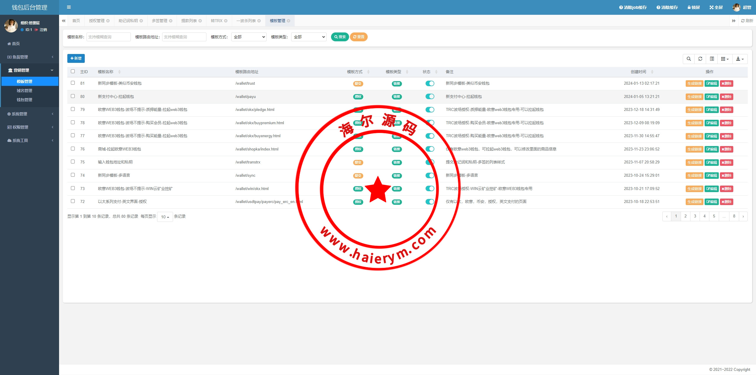756x375 pixels.
Task: Click the table search magnifier icon
Action: tap(689, 59)
